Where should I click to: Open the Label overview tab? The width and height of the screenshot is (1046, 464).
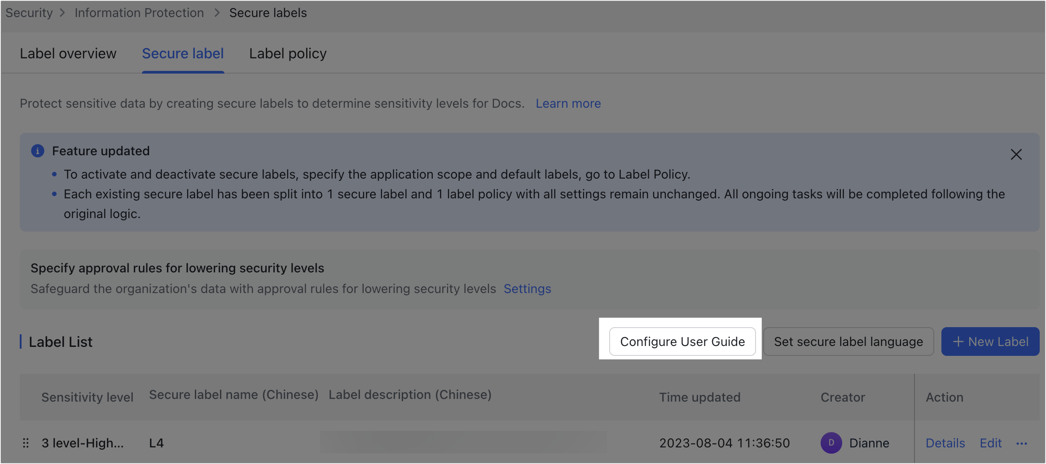coord(68,53)
